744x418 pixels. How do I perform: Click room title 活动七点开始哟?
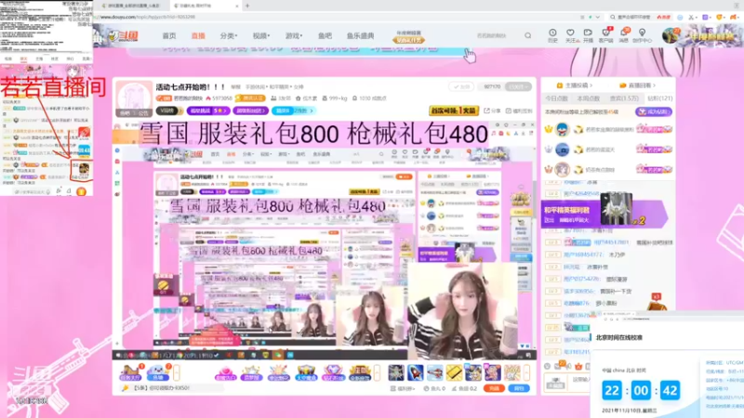[191, 87]
